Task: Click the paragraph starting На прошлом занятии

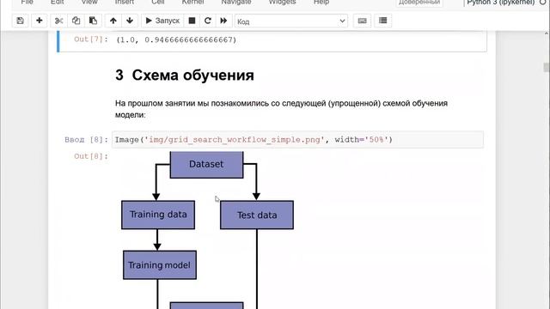Action: (x=281, y=109)
